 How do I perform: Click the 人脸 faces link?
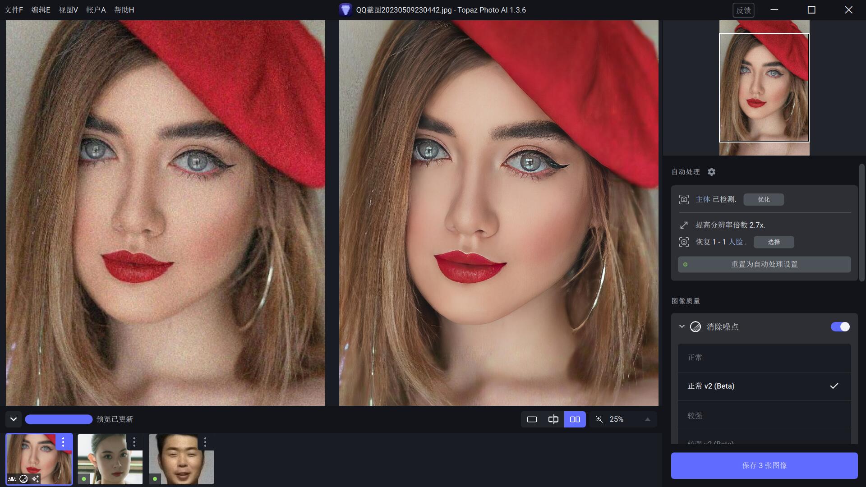point(736,242)
